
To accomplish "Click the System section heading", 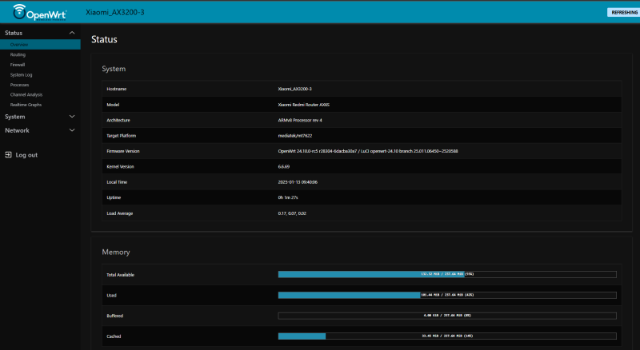I will (x=114, y=69).
